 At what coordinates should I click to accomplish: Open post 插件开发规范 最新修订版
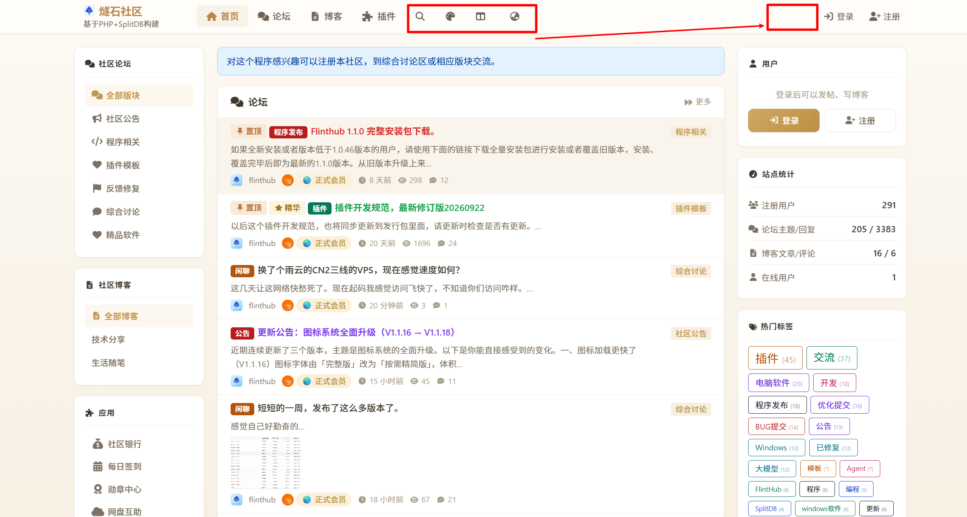click(x=410, y=208)
